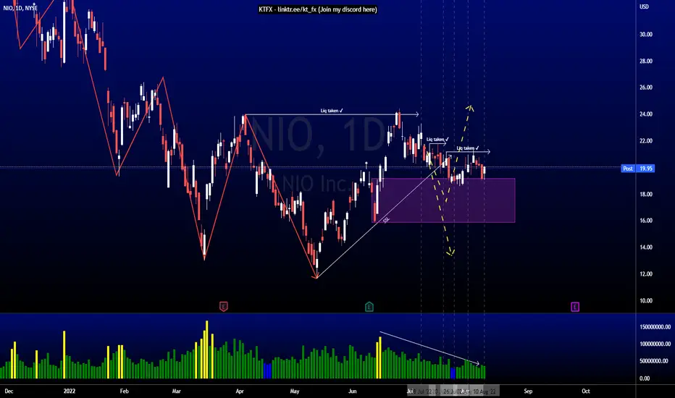Click the May label on the time axis
Image resolution: width=675 pixels, height=398 pixels.
pos(295,391)
